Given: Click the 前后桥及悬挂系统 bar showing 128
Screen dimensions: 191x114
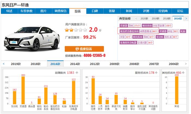Looking at the screenshot, I should coord(55,100).
